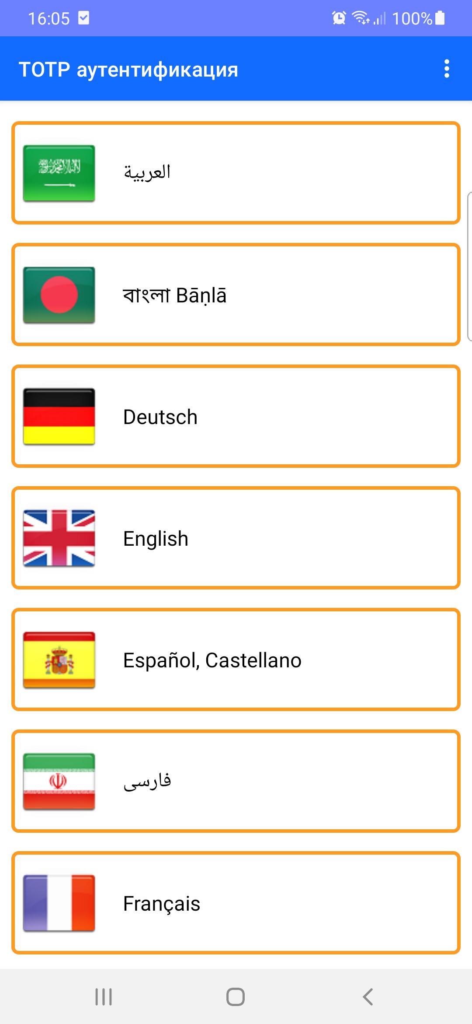Screen dimensions: 472x1024
Task: Choose Español, Castellano language
Action: click(236, 660)
